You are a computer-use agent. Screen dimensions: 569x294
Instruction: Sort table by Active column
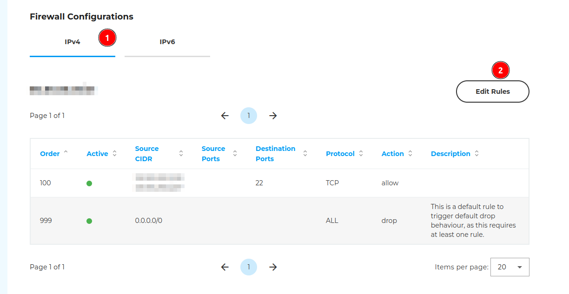click(x=102, y=154)
